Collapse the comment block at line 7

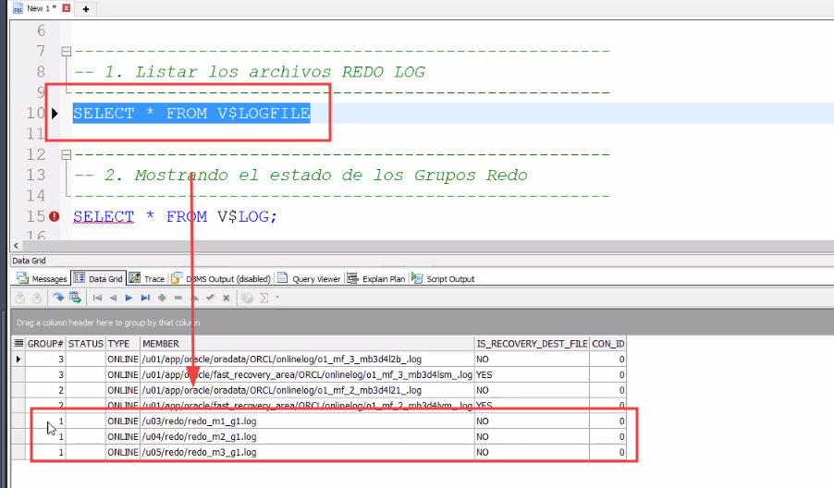click(x=66, y=52)
